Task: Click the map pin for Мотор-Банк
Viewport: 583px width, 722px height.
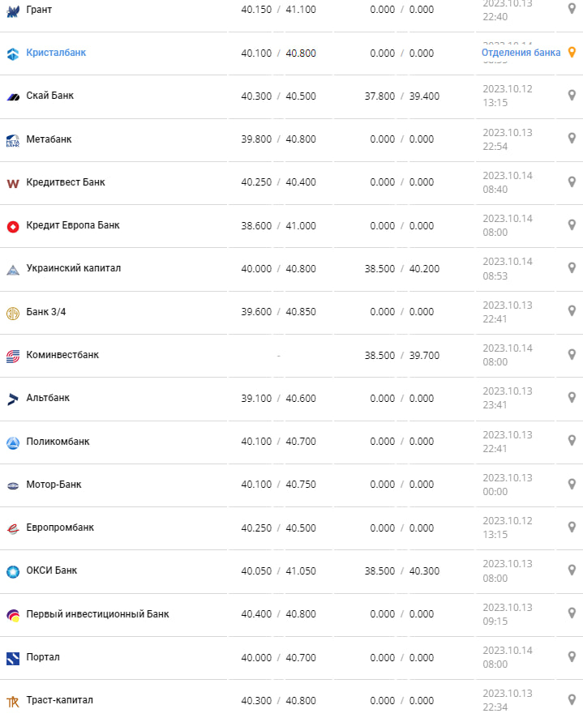Action: [572, 484]
